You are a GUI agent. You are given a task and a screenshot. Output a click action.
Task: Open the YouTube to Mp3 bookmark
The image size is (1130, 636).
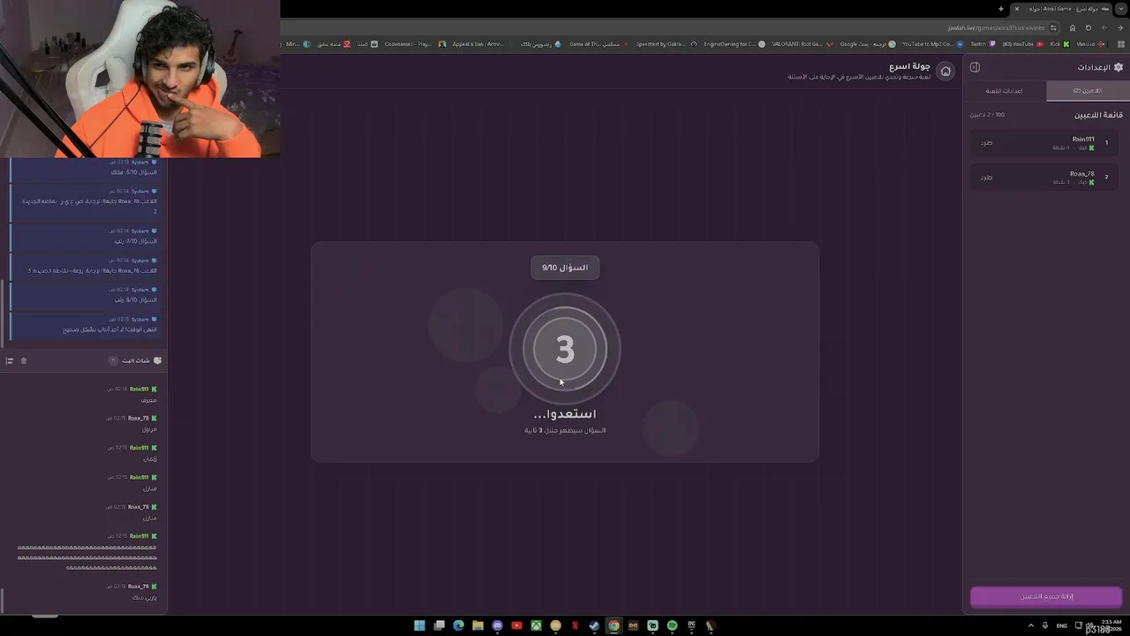coord(931,44)
